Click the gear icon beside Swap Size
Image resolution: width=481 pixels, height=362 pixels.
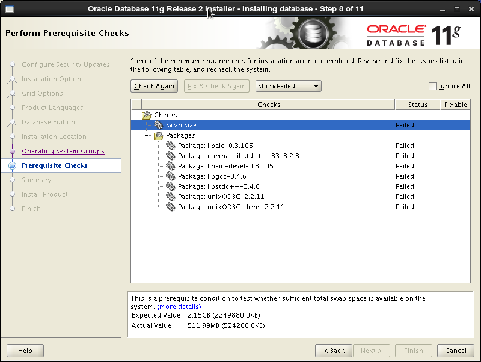158,125
